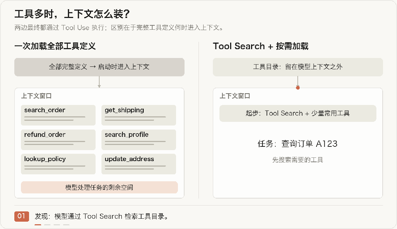
Task: Click the refund_order tool card
Action: pyautogui.click(x=58, y=139)
